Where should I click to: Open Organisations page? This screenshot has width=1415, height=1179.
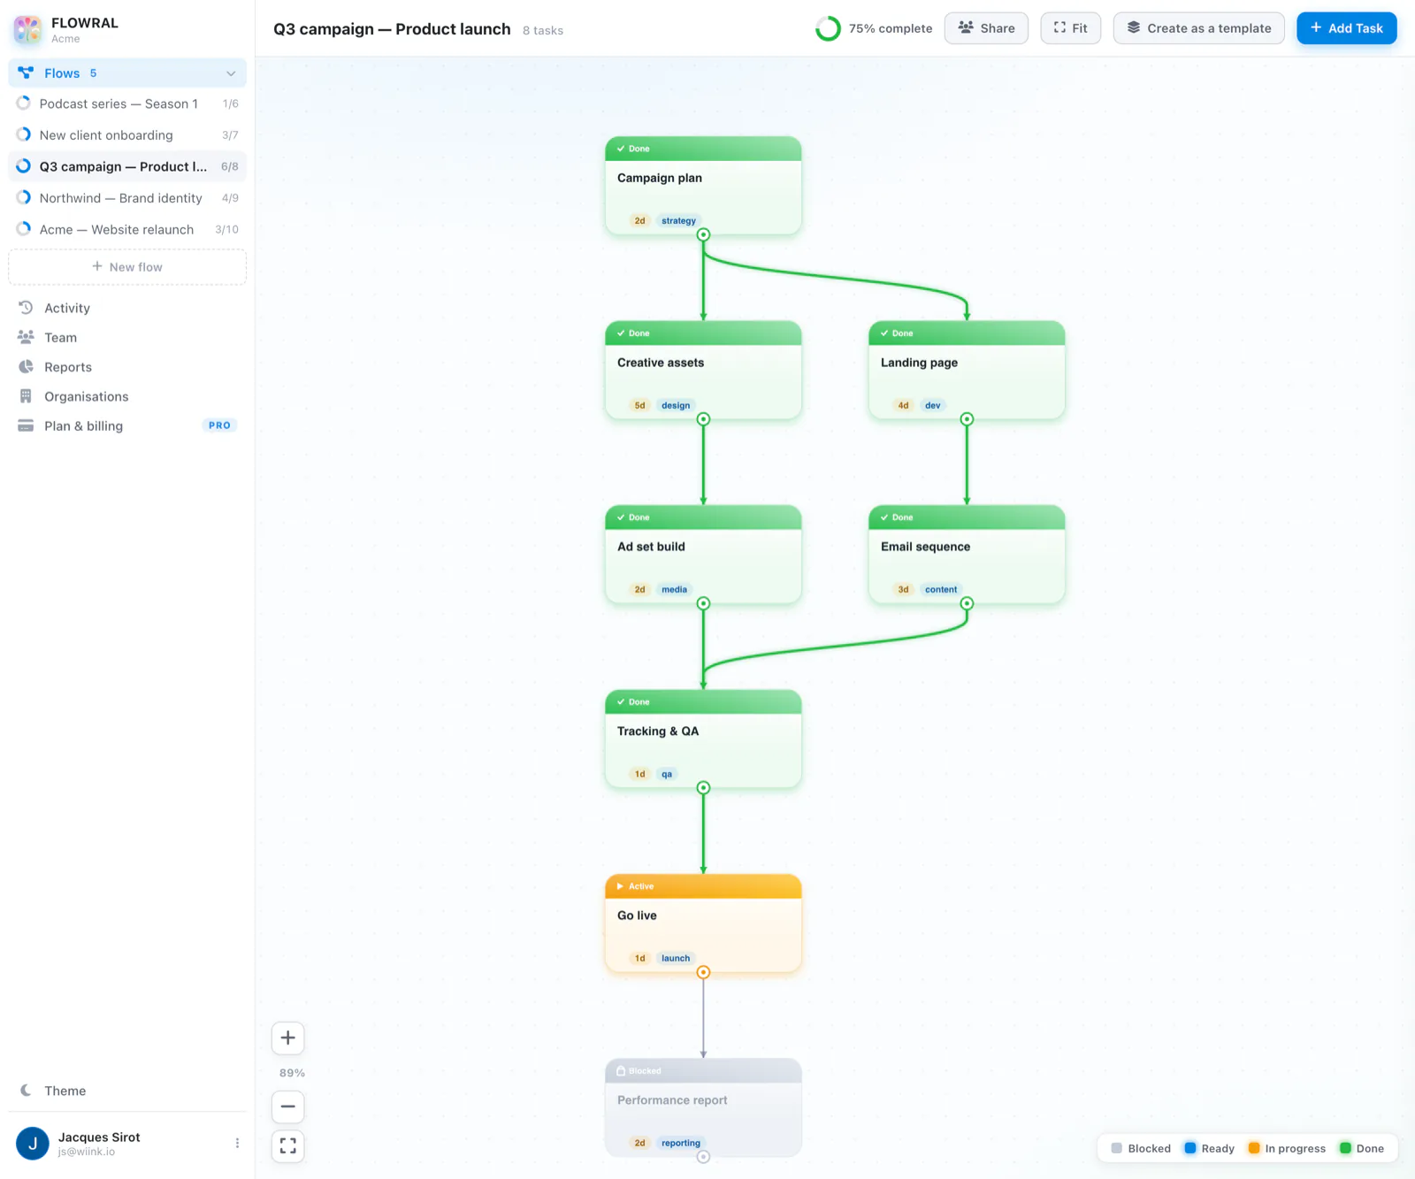point(127,396)
